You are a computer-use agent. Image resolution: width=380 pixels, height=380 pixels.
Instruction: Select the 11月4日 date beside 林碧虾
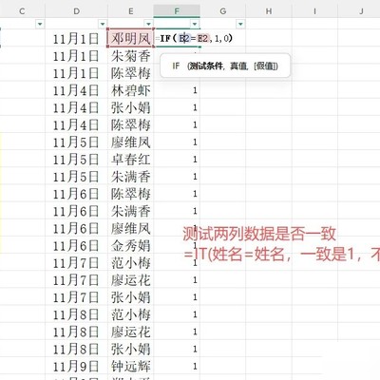[76, 90]
